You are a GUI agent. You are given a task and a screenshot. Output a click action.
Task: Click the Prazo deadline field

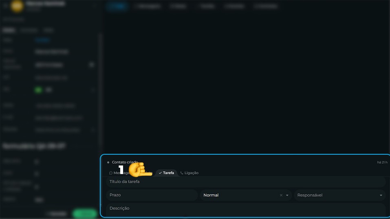(152, 195)
